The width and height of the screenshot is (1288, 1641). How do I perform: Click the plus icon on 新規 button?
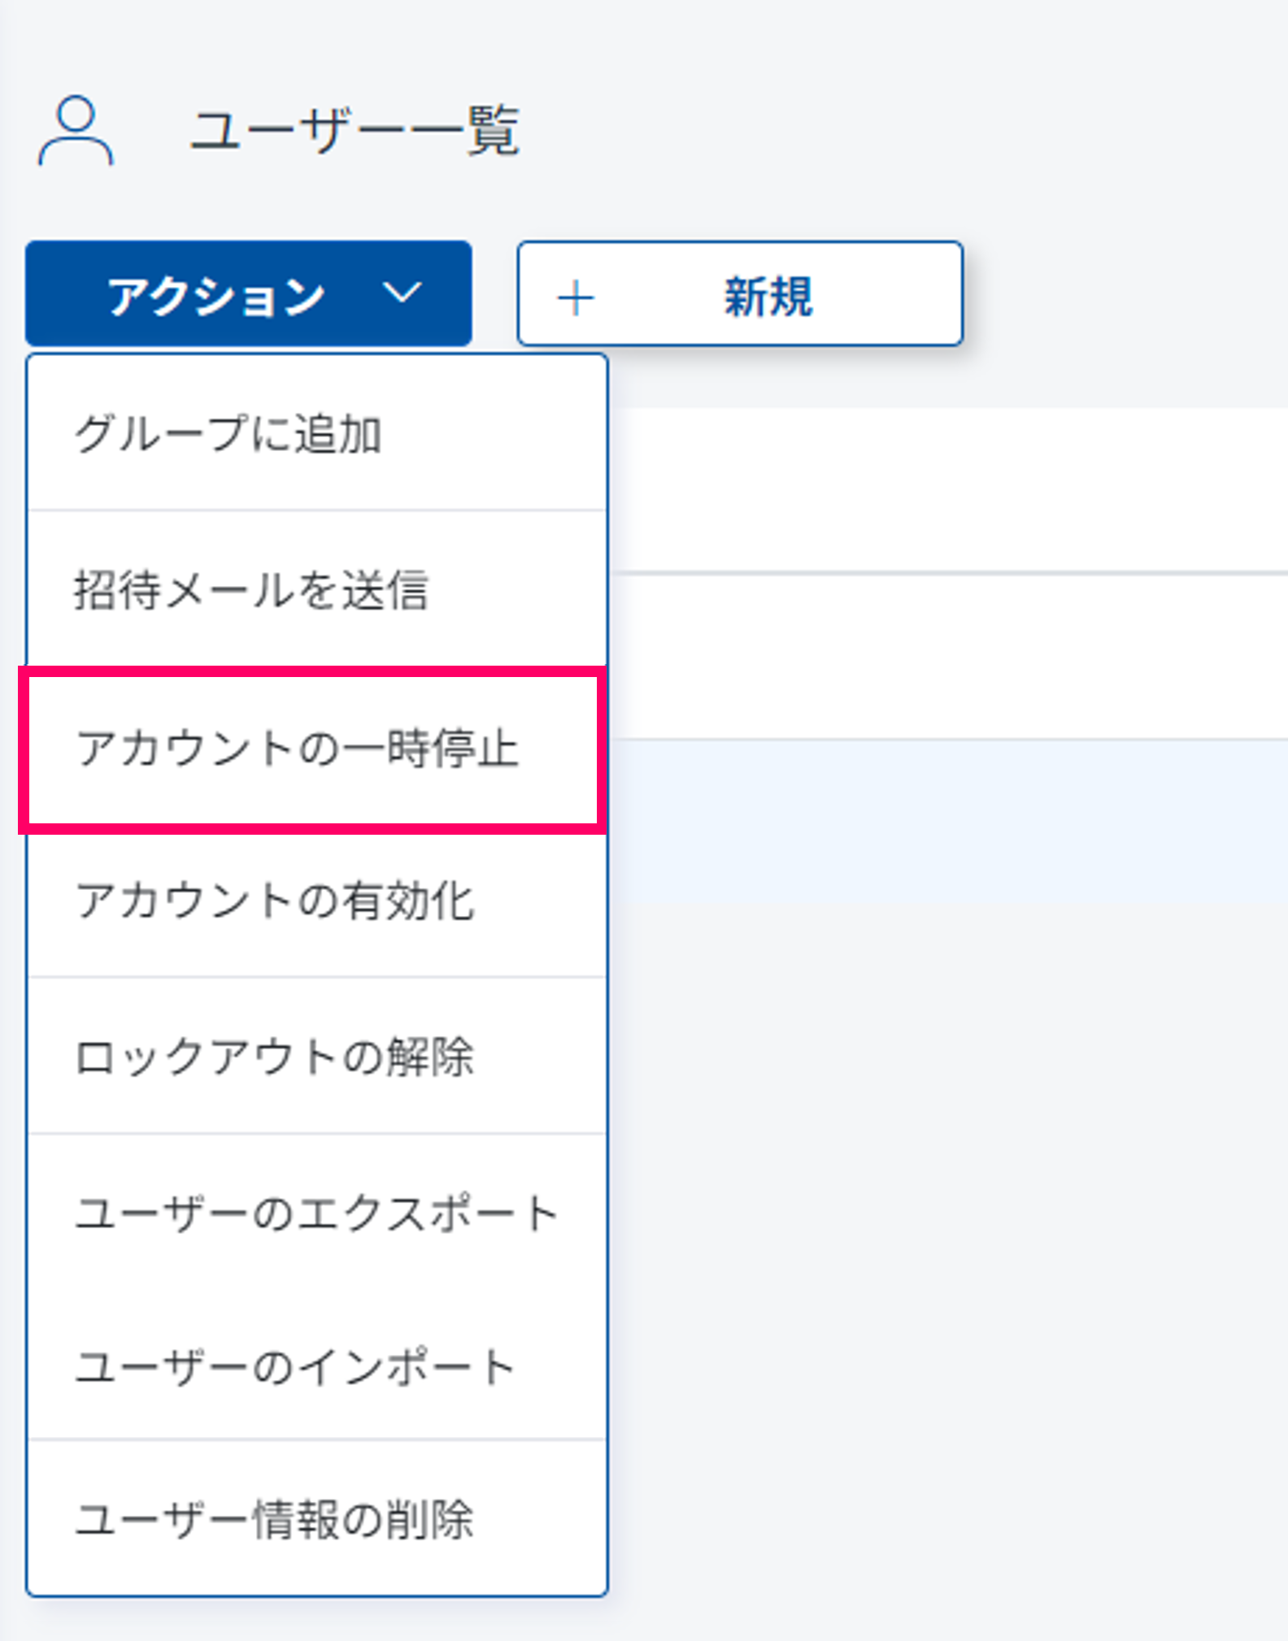[576, 297]
